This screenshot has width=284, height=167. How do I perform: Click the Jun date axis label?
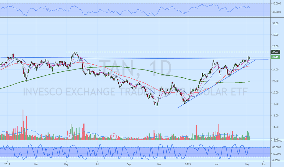pyautogui.click(x=264, y=164)
